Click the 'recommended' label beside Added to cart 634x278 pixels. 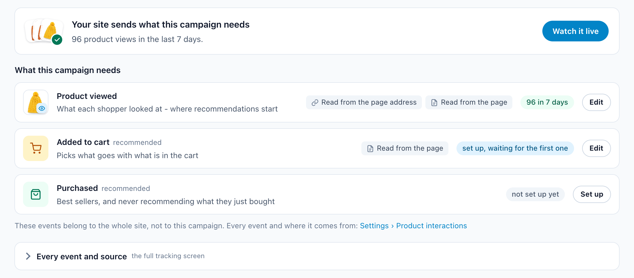click(137, 143)
